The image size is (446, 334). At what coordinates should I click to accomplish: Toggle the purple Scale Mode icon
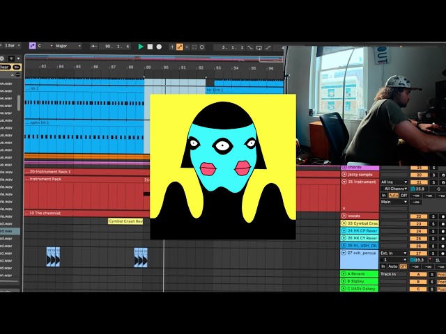[33, 46]
